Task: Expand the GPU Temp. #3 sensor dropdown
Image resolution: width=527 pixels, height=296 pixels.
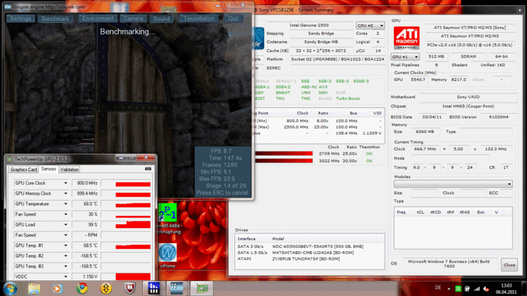Action: point(65,266)
